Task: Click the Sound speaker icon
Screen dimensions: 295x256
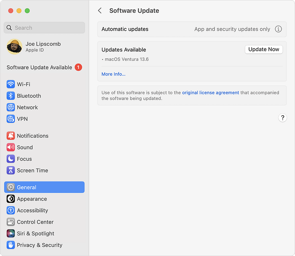Action: (x=11, y=147)
